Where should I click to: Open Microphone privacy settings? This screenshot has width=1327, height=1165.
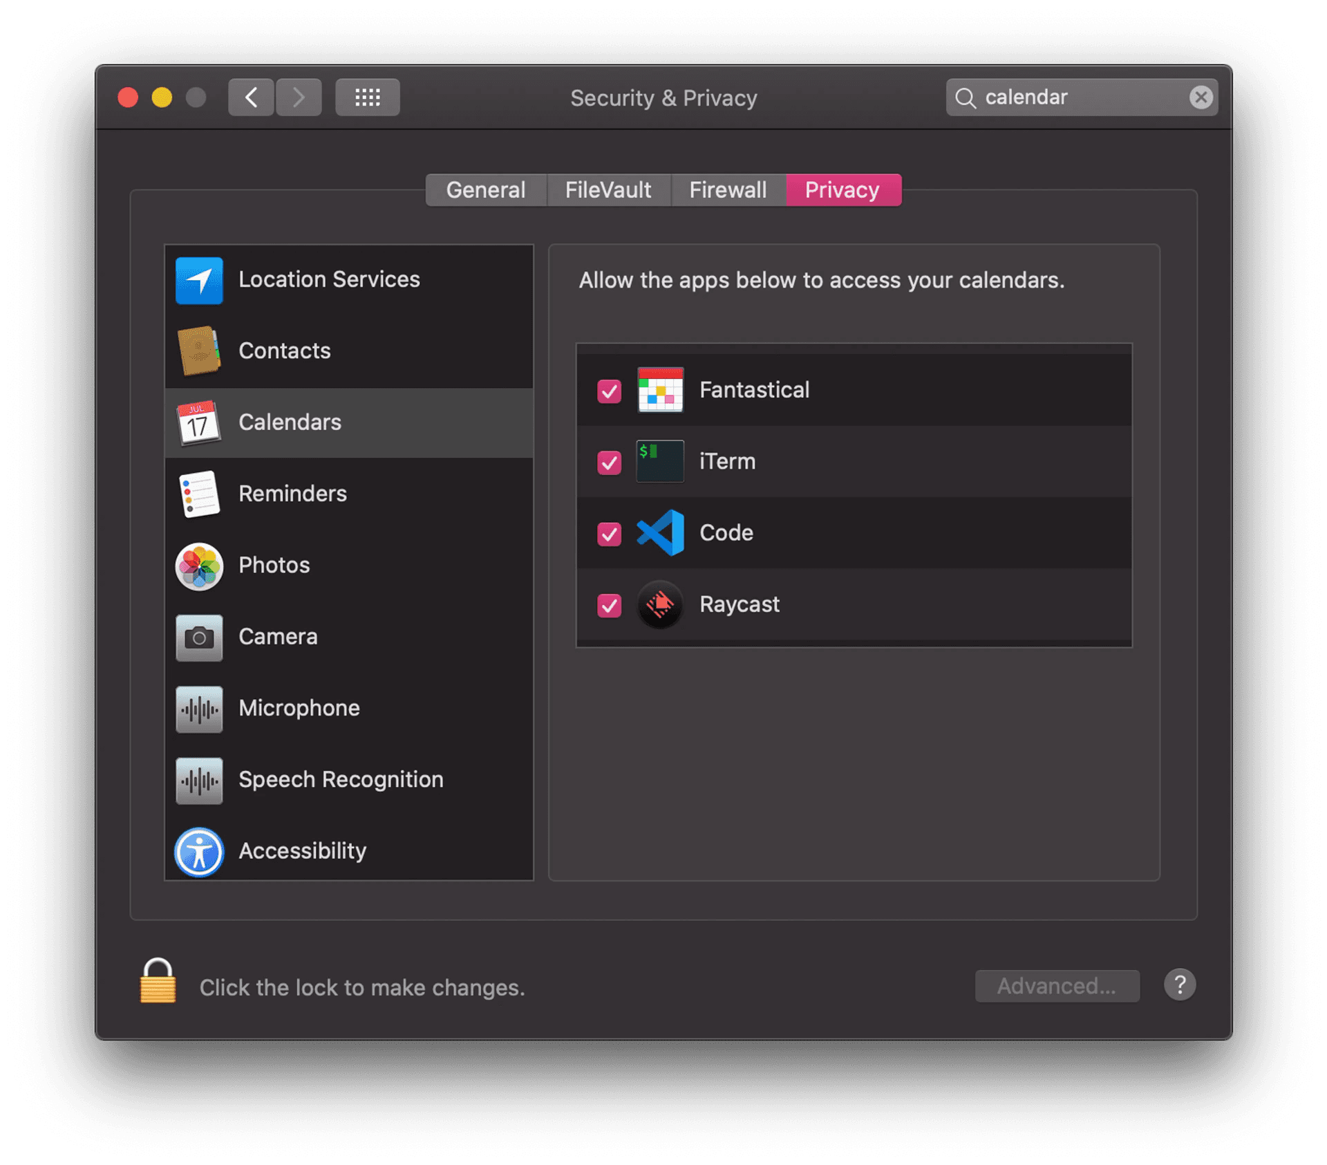299,708
